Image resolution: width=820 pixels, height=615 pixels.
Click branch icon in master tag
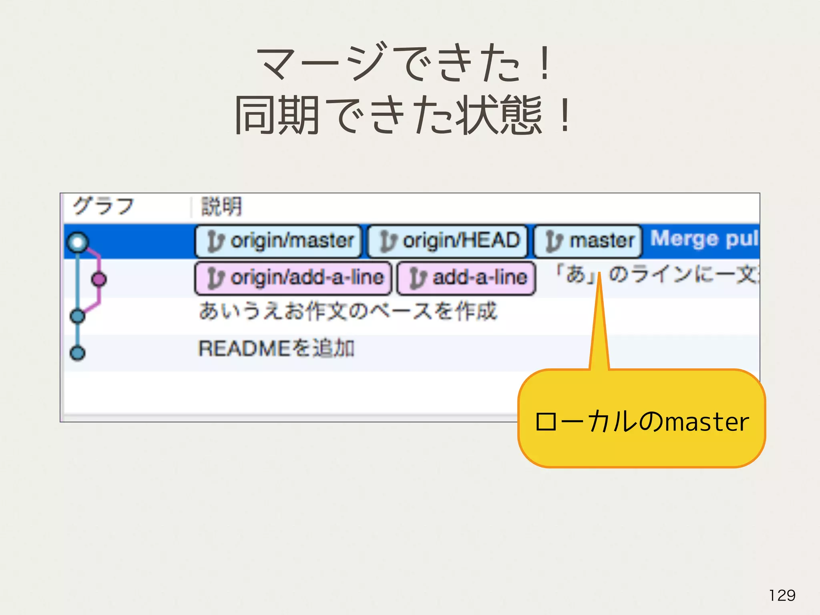pos(554,241)
